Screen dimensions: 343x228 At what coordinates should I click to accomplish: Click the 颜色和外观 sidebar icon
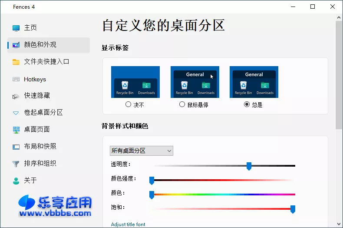pos(16,45)
